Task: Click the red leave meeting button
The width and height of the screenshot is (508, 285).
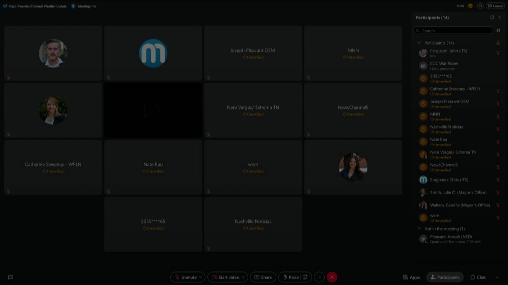Action: [332, 277]
